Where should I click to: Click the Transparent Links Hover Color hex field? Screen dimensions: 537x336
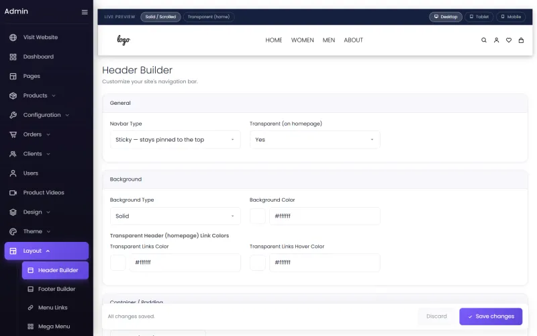point(325,263)
